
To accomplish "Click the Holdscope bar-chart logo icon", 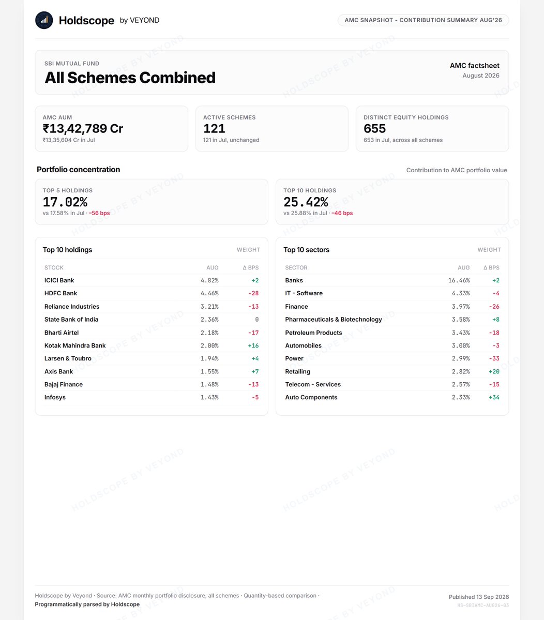I will pos(44,20).
